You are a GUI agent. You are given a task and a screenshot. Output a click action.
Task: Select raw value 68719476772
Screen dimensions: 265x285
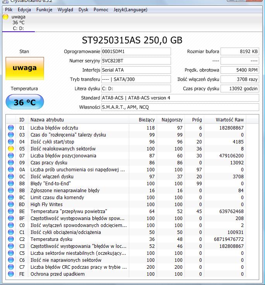click(x=229, y=239)
